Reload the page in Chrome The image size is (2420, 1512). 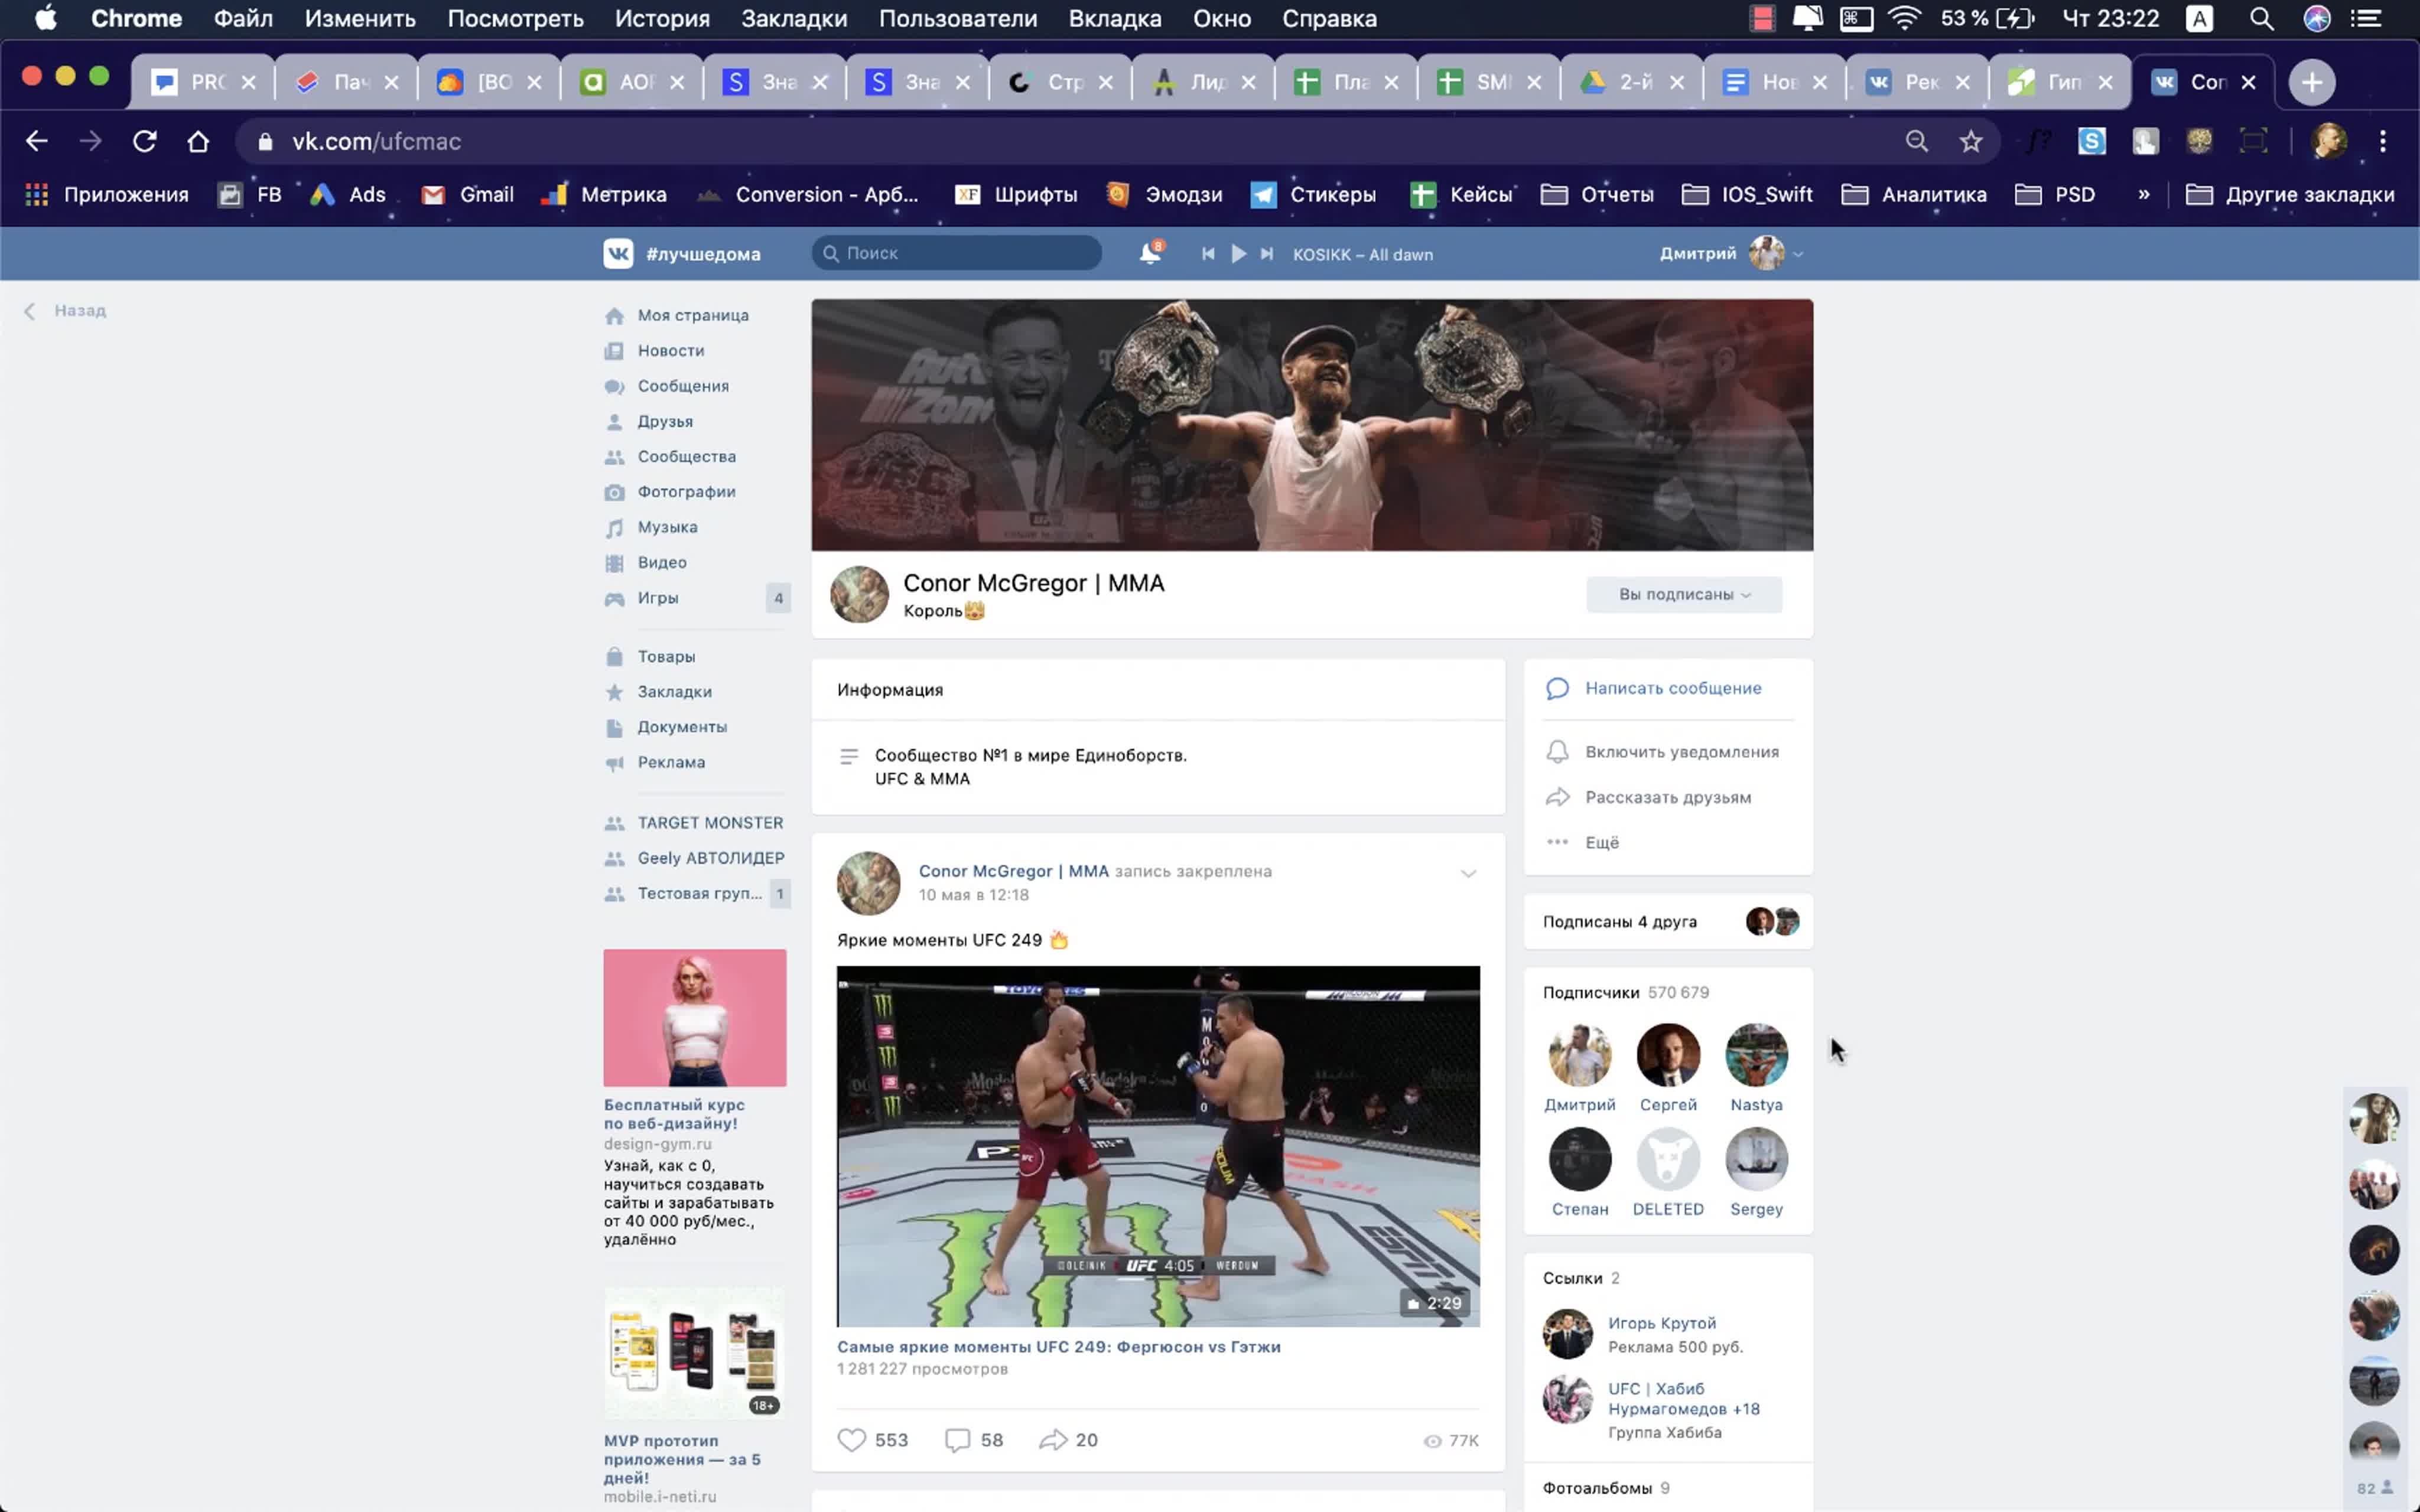145,141
